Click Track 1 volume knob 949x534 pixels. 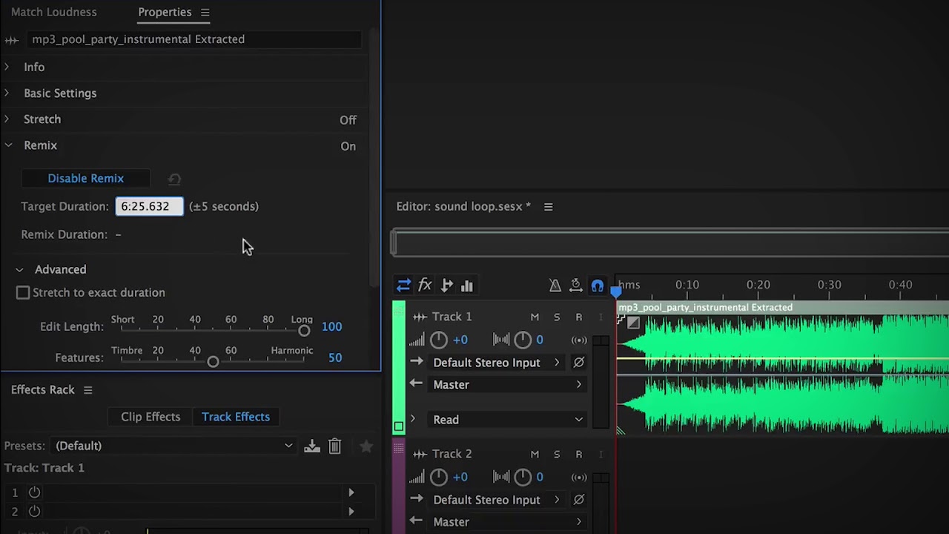click(438, 340)
